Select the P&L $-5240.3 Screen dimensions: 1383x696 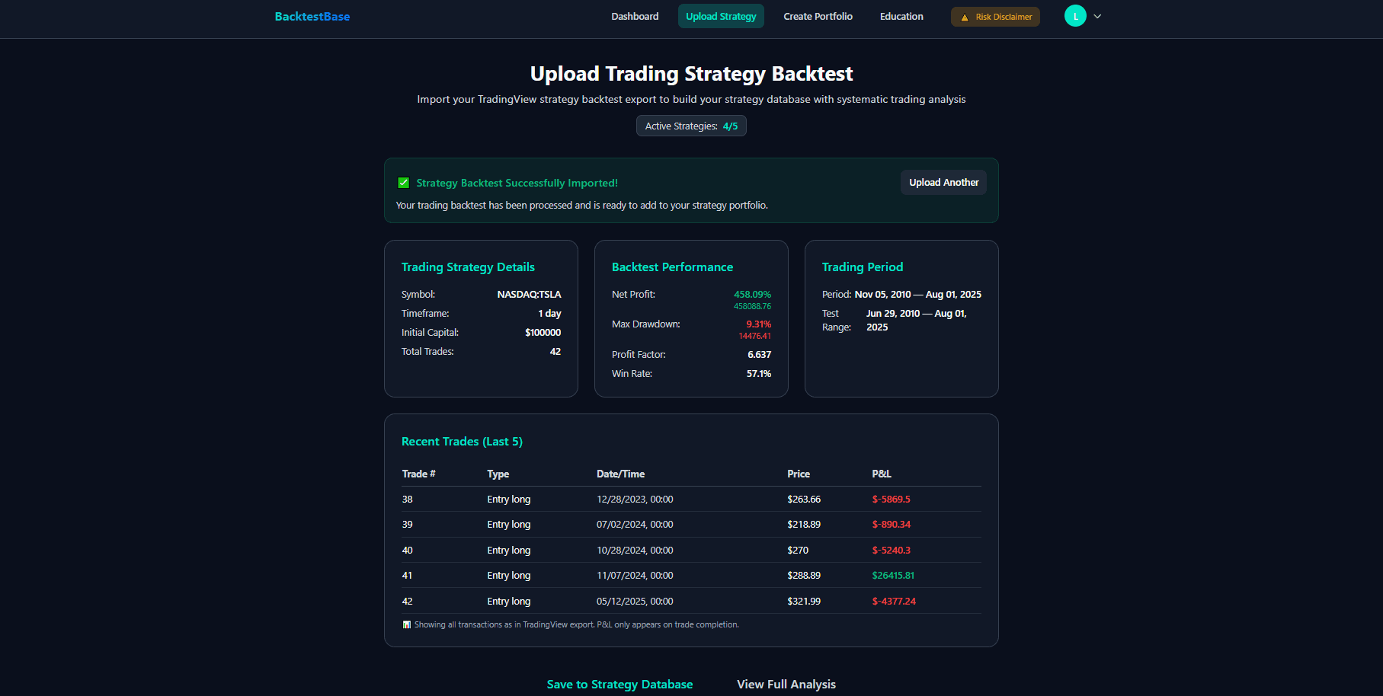pos(891,550)
